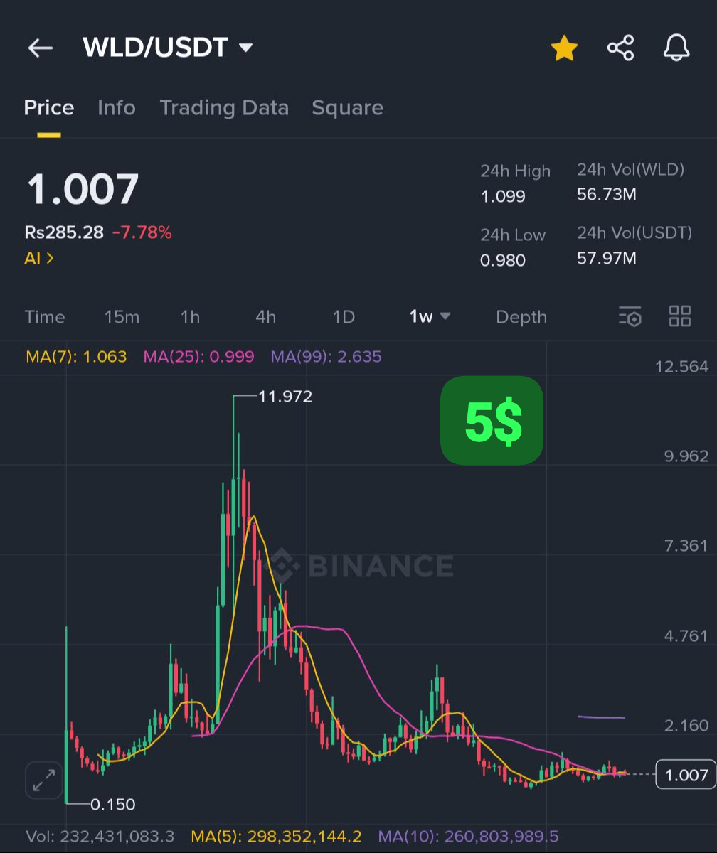The image size is (717, 853).
Task: Click the volume MA(5) label
Action: click(x=276, y=837)
